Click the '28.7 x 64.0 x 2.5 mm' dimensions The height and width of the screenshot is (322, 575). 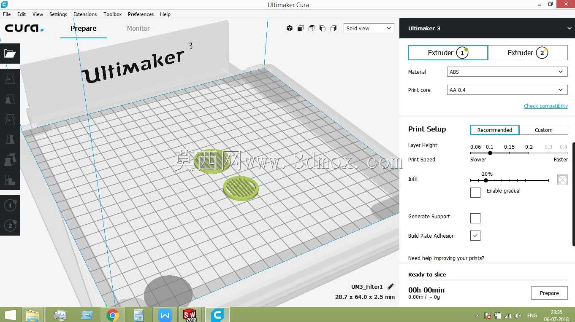[365, 297]
